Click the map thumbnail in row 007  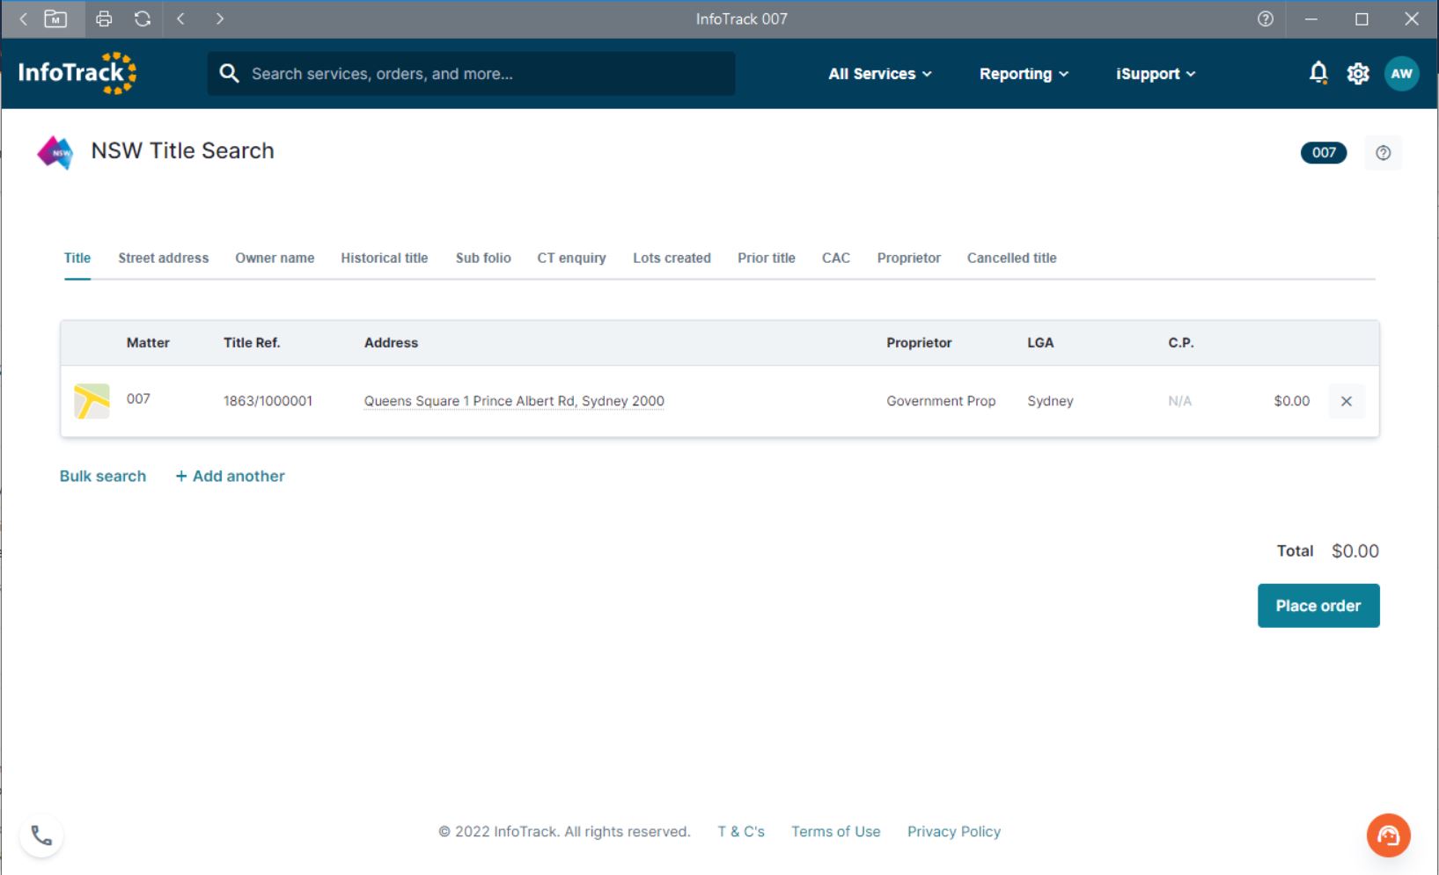[x=92, y=401]
